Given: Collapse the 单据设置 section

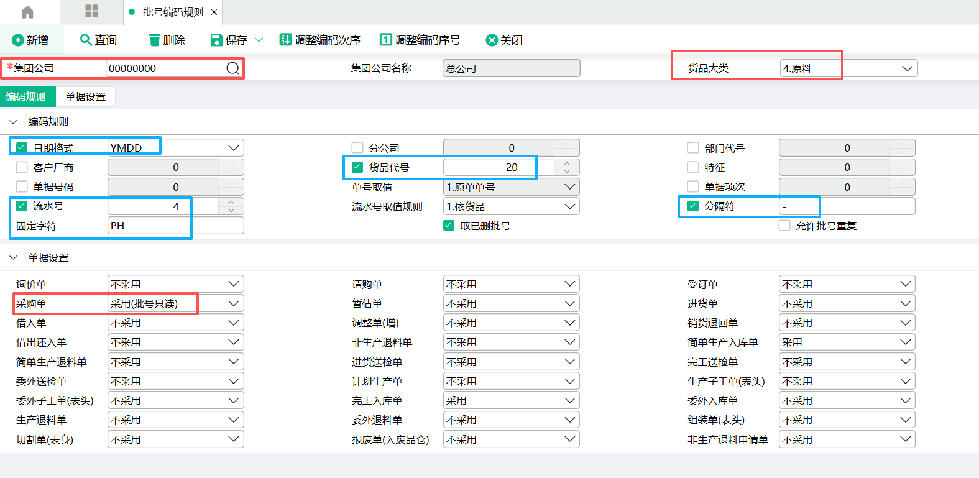Looking at the screenshot, I should 13,258.
